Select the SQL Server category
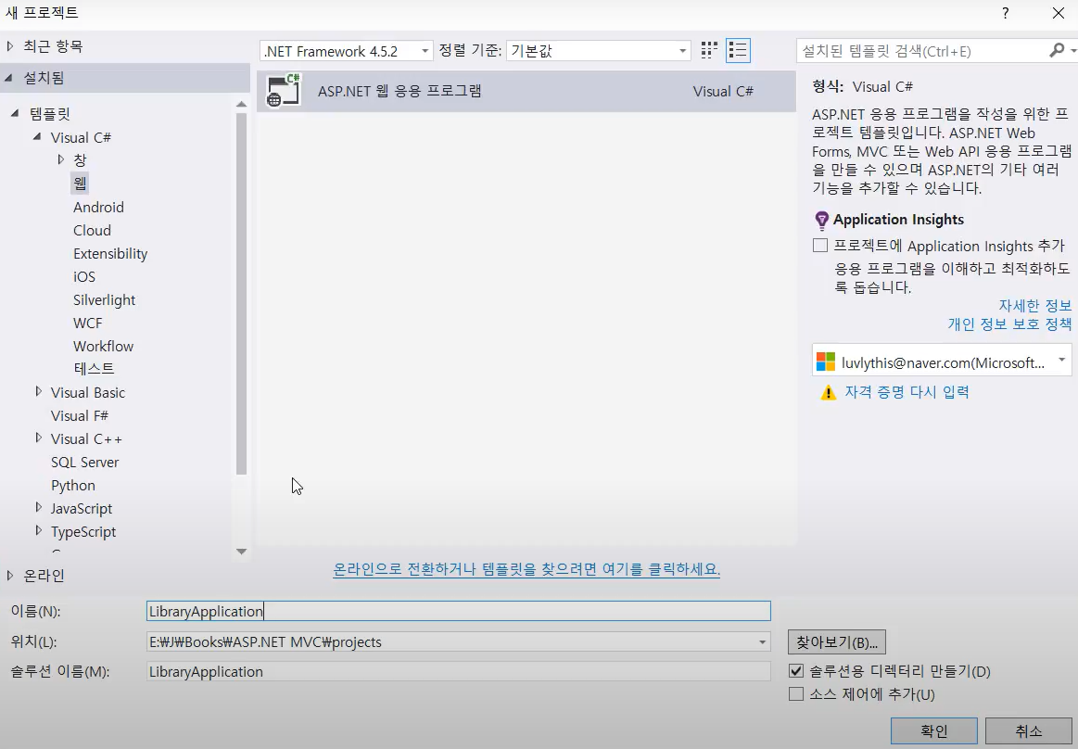 tap(84, 463)
